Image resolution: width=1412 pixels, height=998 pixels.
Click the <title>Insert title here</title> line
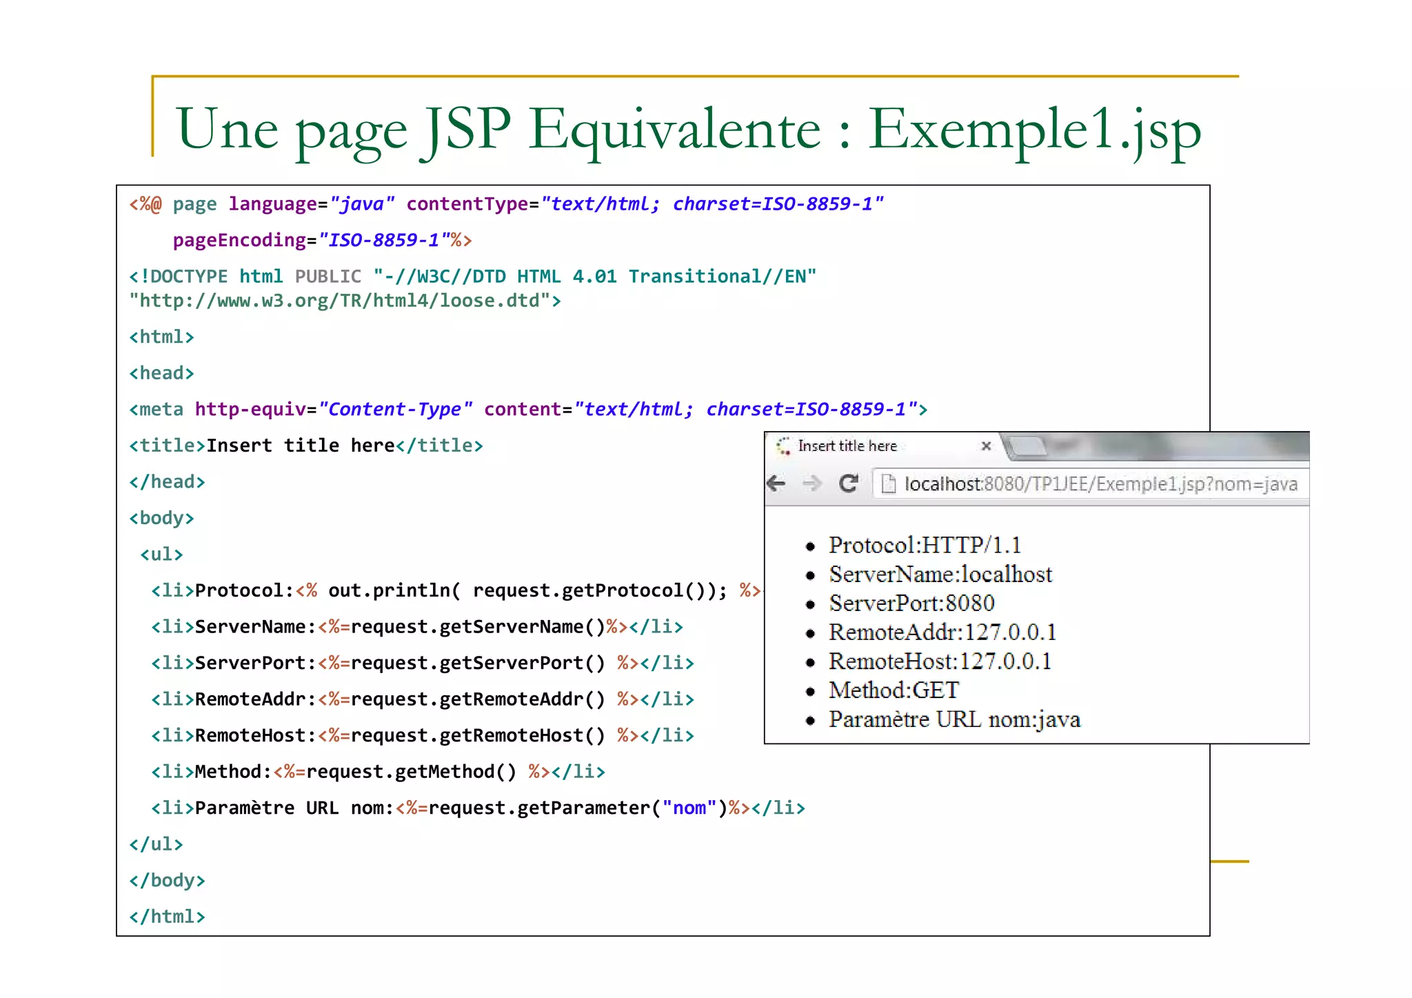(306, 446)
